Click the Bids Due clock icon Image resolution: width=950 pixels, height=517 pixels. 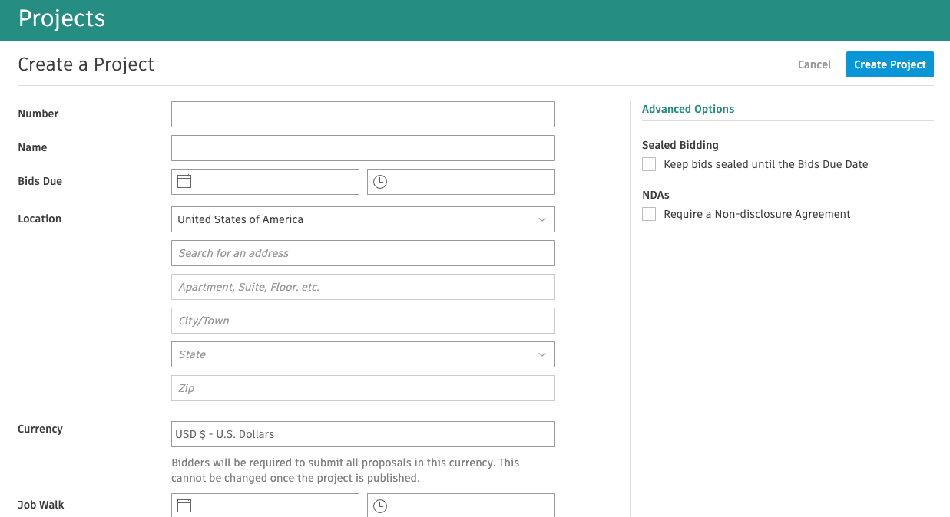[380, 182]
